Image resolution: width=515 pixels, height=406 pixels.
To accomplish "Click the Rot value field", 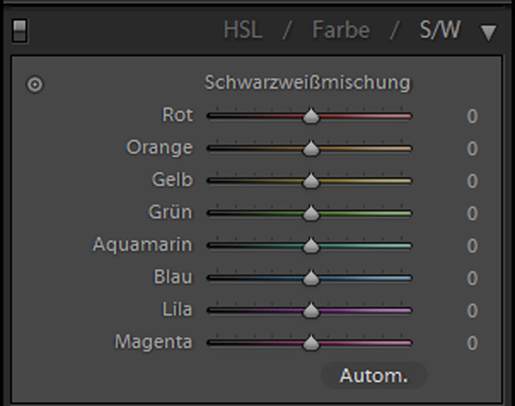I will point(472,117).
